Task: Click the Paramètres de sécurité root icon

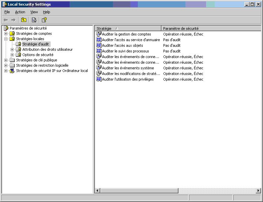Action: [6, 28]
